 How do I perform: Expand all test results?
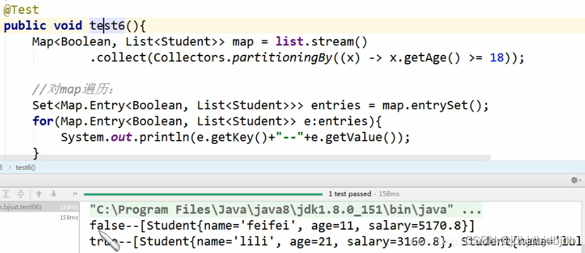click(x=6, y=194)
